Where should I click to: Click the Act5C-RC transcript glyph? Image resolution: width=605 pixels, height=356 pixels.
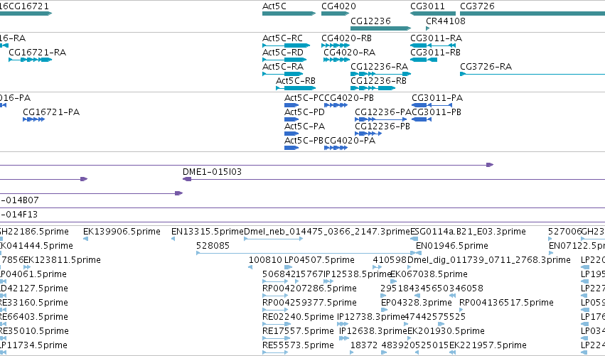286,45
